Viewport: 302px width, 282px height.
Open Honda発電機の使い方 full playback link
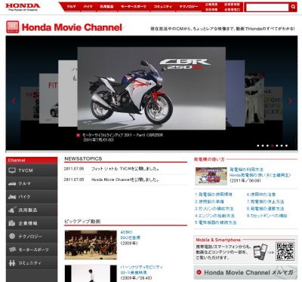[260, 175]
